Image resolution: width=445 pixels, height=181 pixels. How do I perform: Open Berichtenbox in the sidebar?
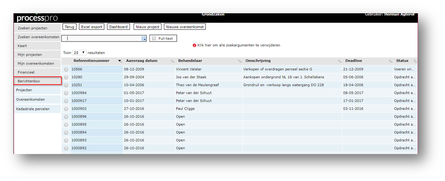(37, 81)
